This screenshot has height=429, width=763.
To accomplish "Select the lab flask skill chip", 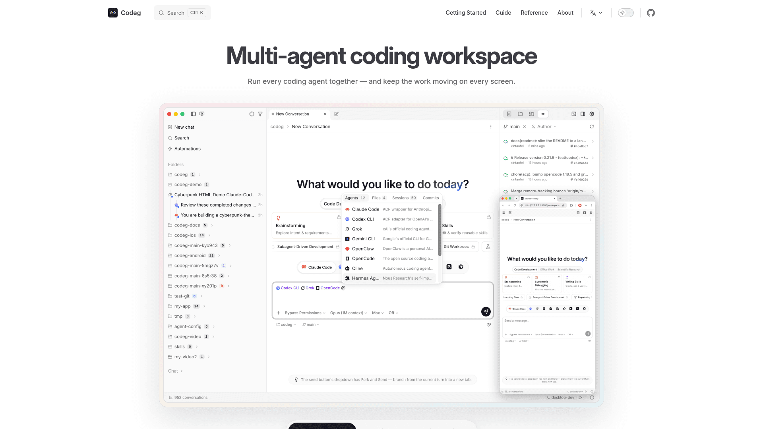I will [x=488, y=247].
